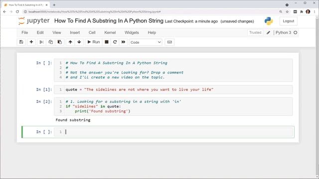319x179 pixels.
Task: Close the notebook browser tab
Action: [x=46, y=5]
